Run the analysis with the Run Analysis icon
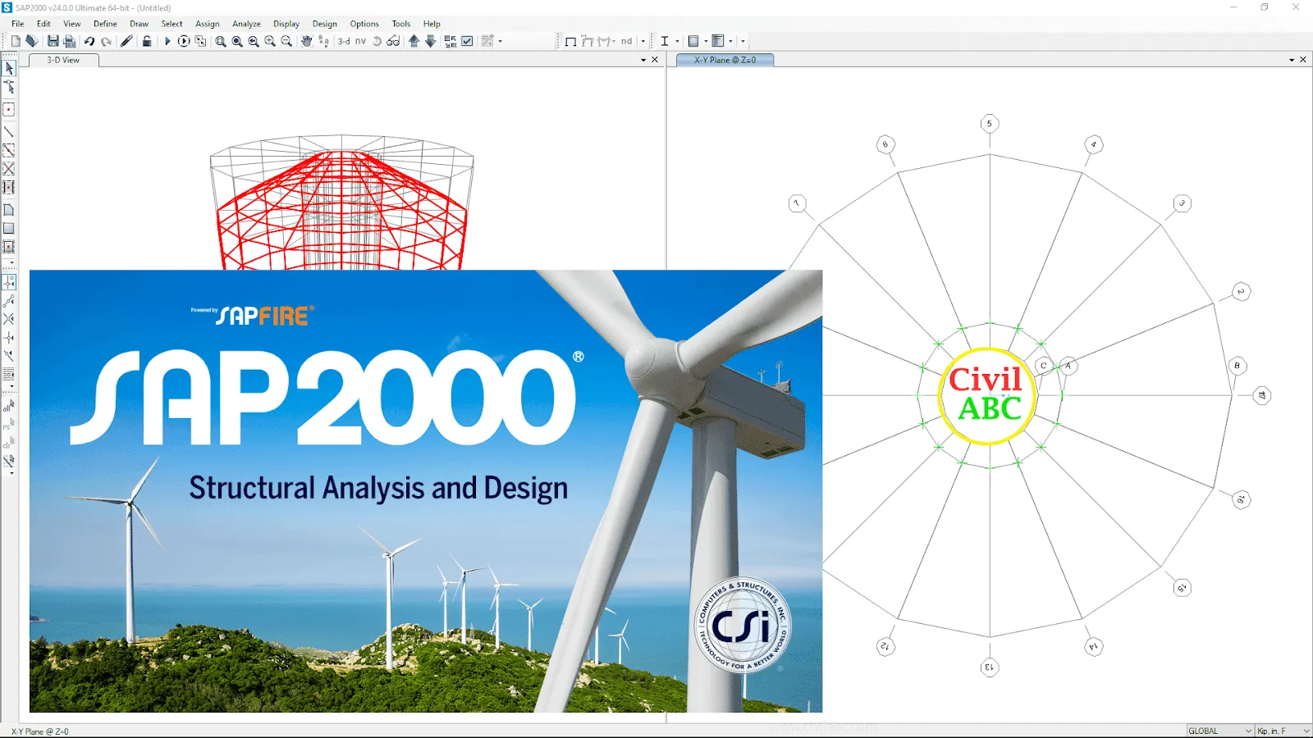The width and height of the screenshot is (1313, 738). 167,41
